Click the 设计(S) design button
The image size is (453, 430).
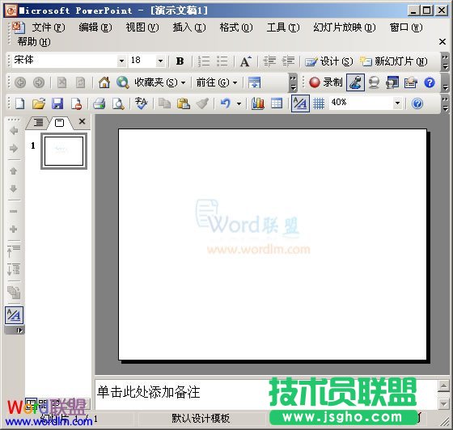pyautogui.click(x=329, y=61)
